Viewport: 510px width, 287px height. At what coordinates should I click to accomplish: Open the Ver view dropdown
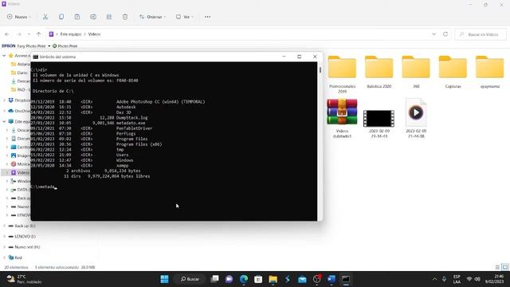[185, 17]
